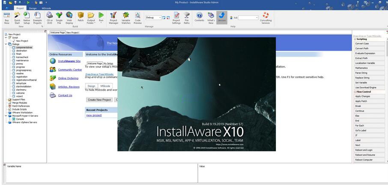
Task: Click the Create New Project button
Action: 99,100
